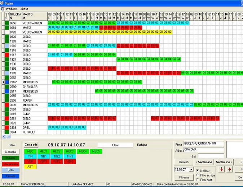Open the Productie menu
Image resolution: width=243 pixels, height=187 pixels.
[x=12, y=9]
